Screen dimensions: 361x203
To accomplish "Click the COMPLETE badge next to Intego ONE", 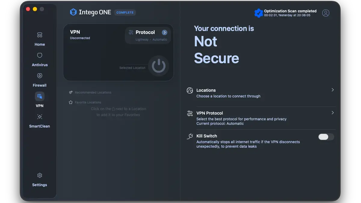I will [x=125, y=12].
